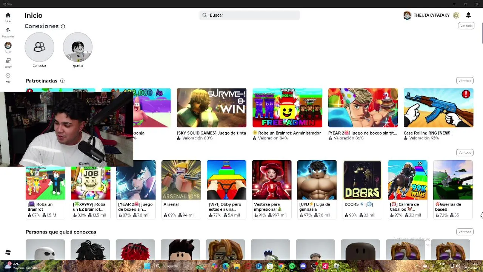Click the THEUTAKYPATAKY username
This screenshot has width=483, height=272.
click(432, 15)
